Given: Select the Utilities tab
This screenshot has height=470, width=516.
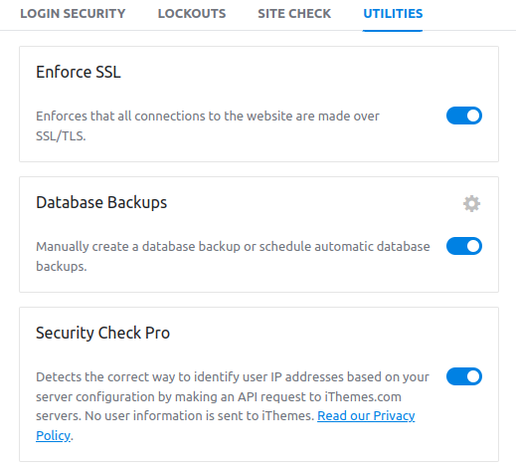Looking at the screenshot, I should pyautogui.click(x=393, y=14).
